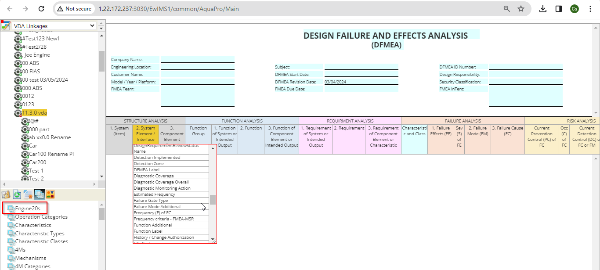600x270 pixels.
Task: Click the icon next to 4Ms
Action: click(11, 250)
